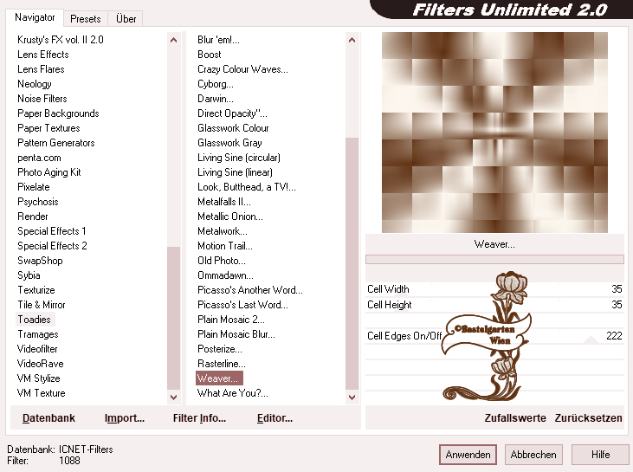This screenshot has height=472, width=633.
Task: Select the penta.com category
Action: [x=39, y=158]
